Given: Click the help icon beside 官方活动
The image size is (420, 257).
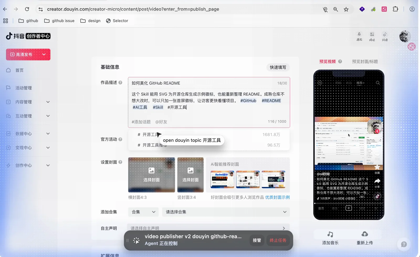Looking at the screenshot, I should pos(120,139).
